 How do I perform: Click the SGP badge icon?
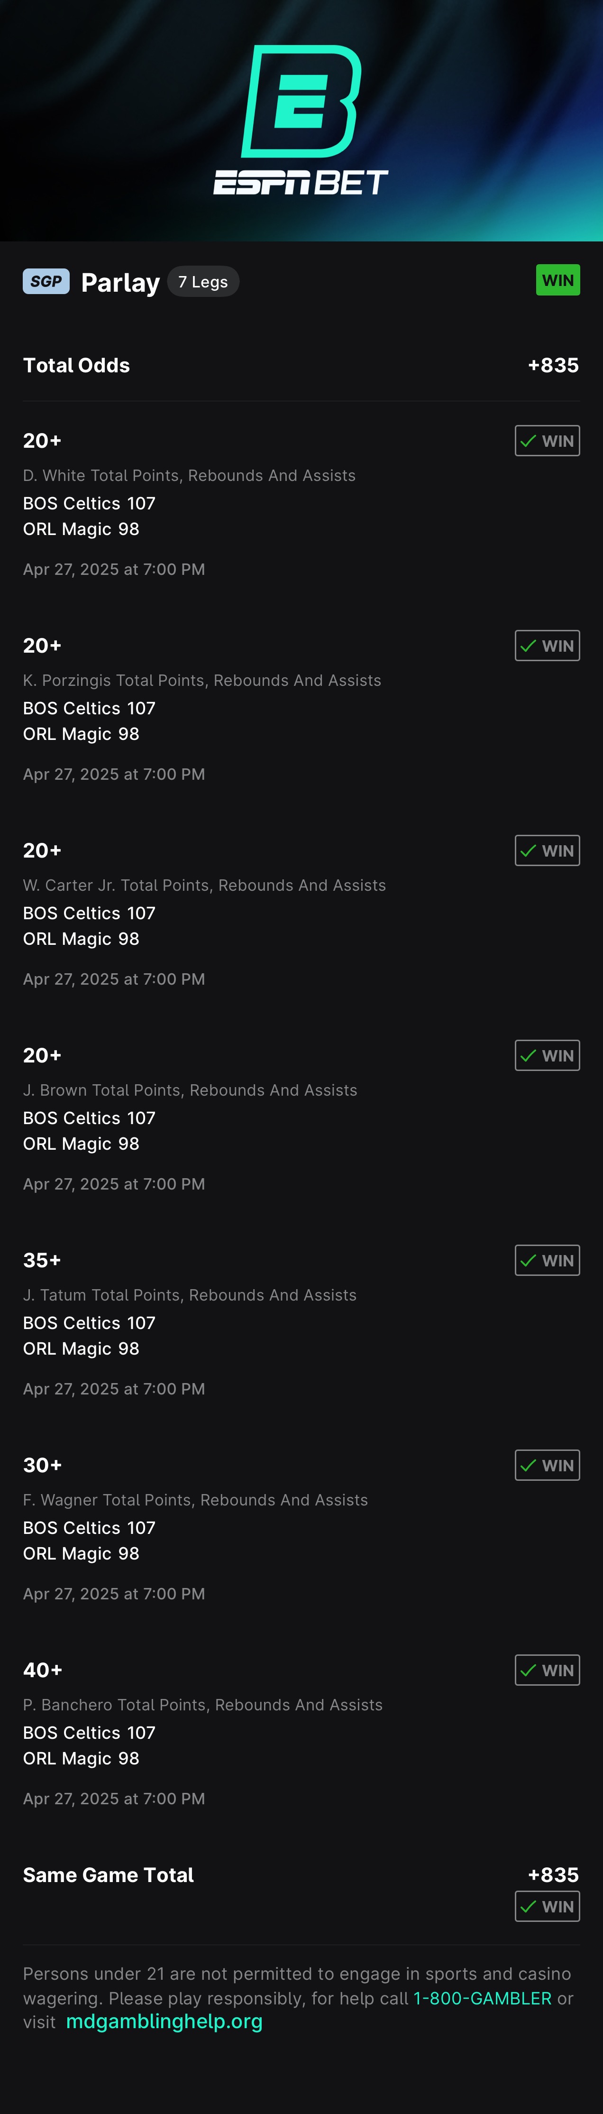coord(46,281)
